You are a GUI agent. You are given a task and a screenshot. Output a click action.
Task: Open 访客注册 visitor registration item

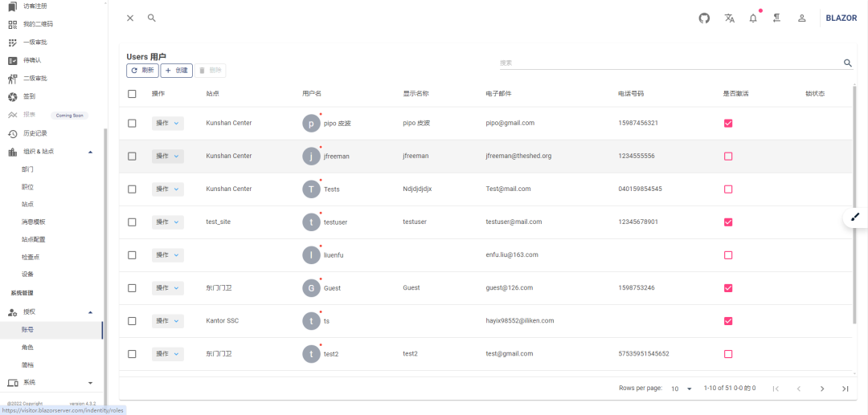[x=27, y=6]
